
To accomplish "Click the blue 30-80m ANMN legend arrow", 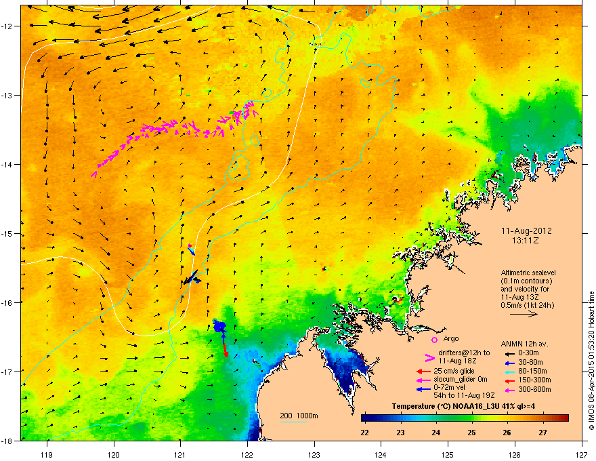I will point(509,363).
